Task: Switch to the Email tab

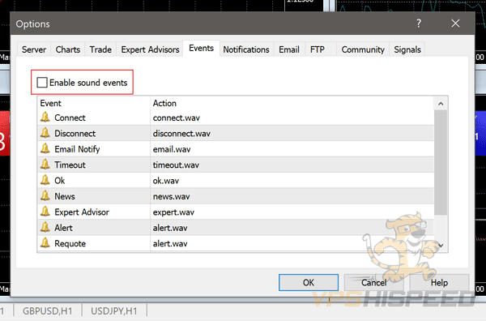Action: tap(289, 49)
